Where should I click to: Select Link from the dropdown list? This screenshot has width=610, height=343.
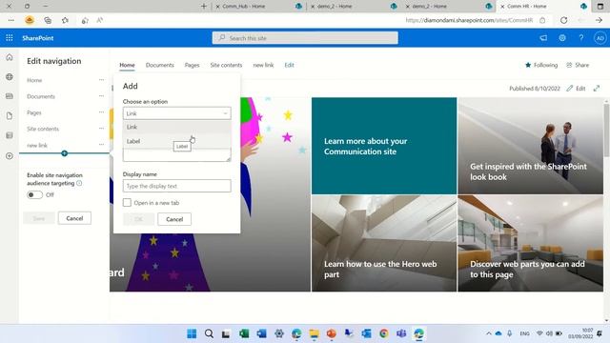tap(177, 127)
